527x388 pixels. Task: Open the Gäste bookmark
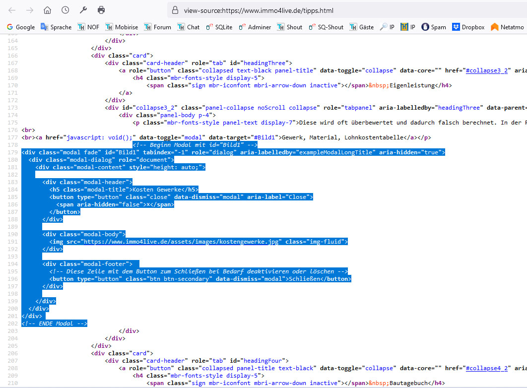pos(361,27)
